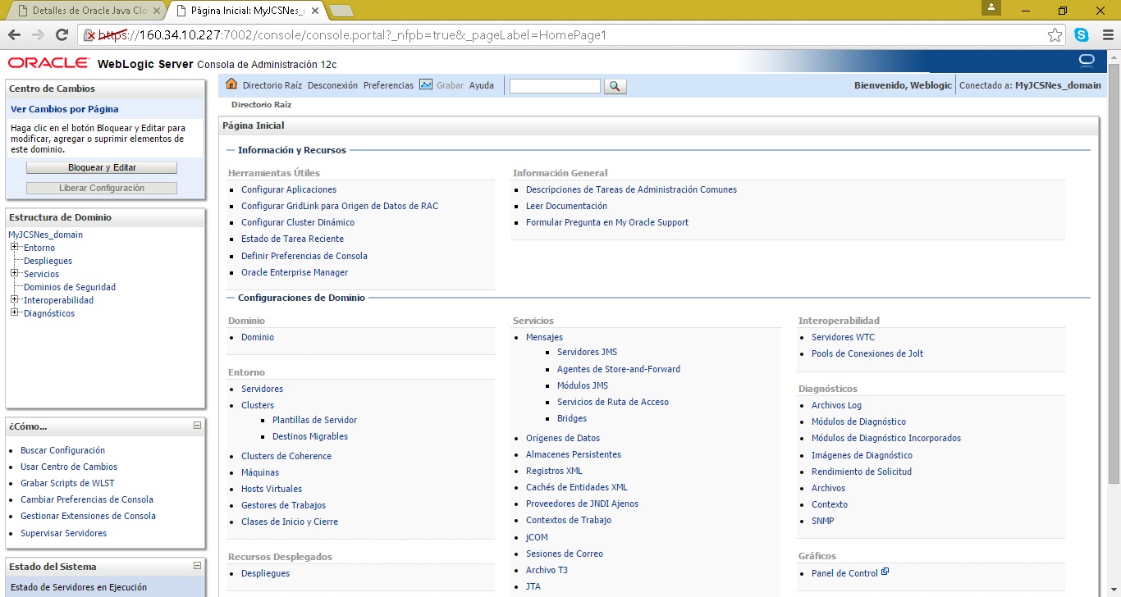Click the vertical page scrollbar
Viewport: 1121px width, 597px height.
[1114, 271]
